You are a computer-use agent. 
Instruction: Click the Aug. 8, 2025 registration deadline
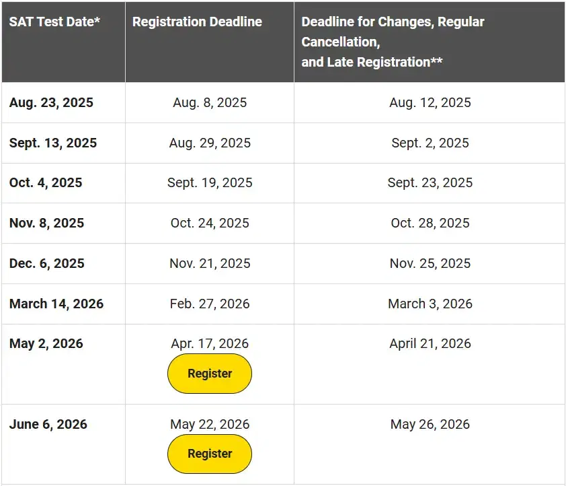209,102
